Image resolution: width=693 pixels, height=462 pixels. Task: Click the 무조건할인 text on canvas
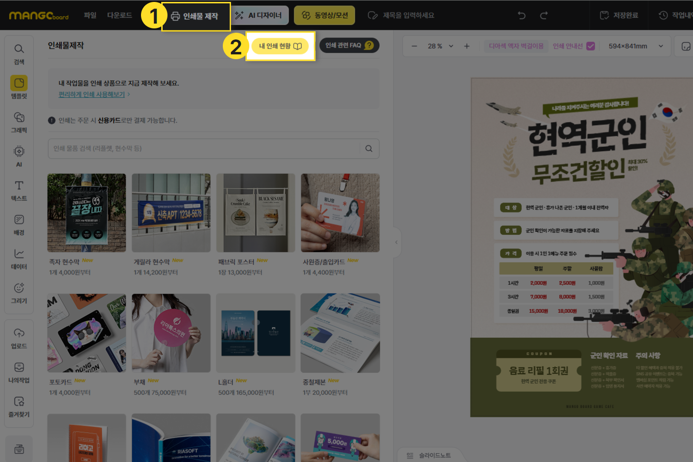(578, 171)
